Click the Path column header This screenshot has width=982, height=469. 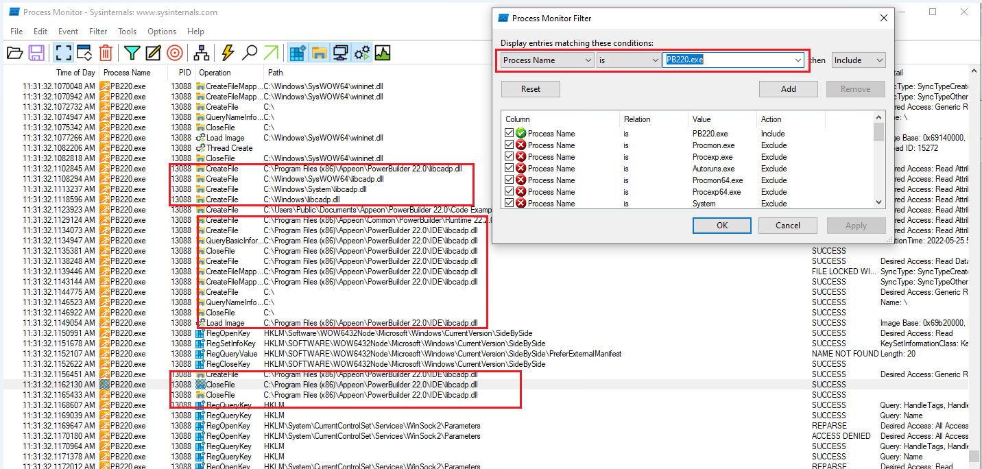[275, 73]
